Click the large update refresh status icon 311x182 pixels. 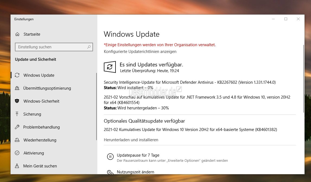click(110, 67)
